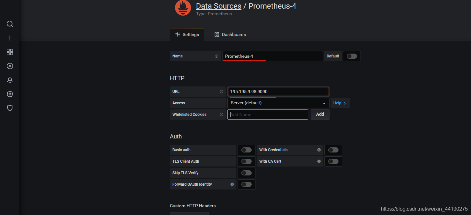Click the Add button for cookies

(320, 115)
